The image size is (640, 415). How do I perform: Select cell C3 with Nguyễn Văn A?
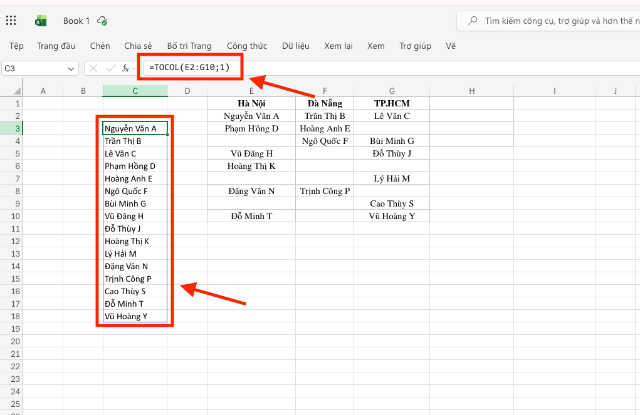point(135,128)
